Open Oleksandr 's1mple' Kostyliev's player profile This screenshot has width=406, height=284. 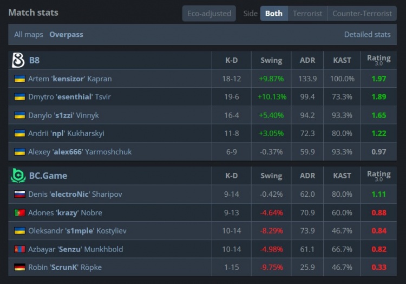[77, 231]
